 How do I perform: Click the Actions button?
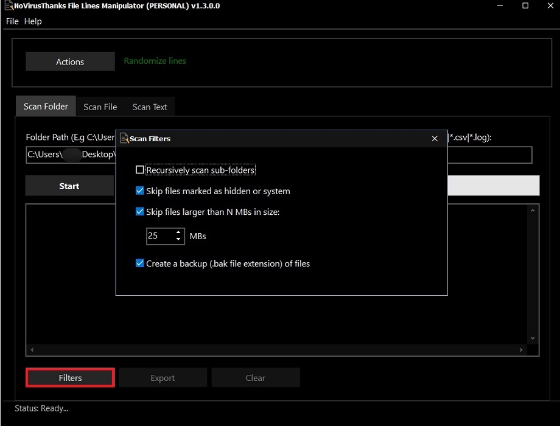pos(69,61)
